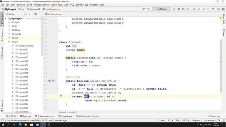This screenshot has height=127, width=226.
Task: Show Git history clock icon
Action: [208, 9]
